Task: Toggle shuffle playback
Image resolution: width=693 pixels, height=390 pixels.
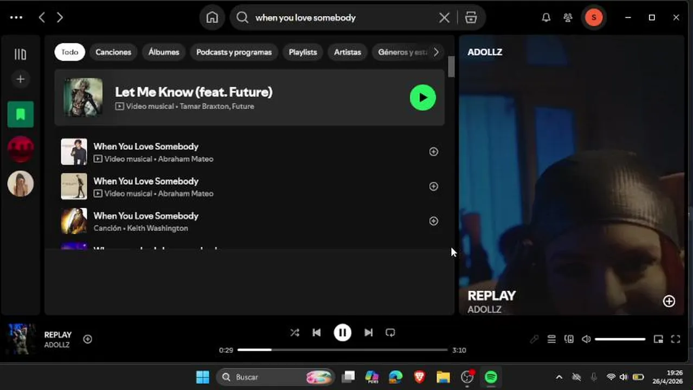Action: tap(294, 333)
